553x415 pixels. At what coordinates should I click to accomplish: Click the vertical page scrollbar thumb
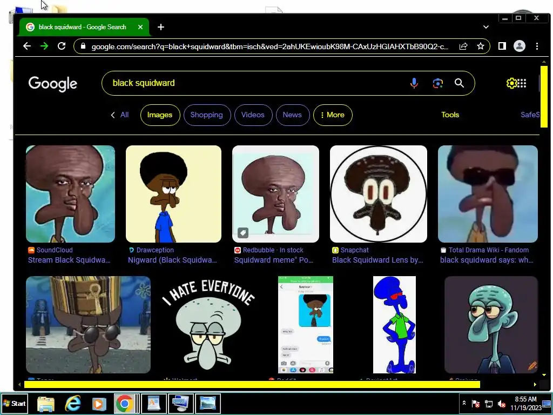pyautogui.click(x=544, y=96)
